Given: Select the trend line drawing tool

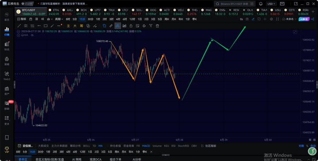Looking at the screenshot, I should click(x=19, y=26).
